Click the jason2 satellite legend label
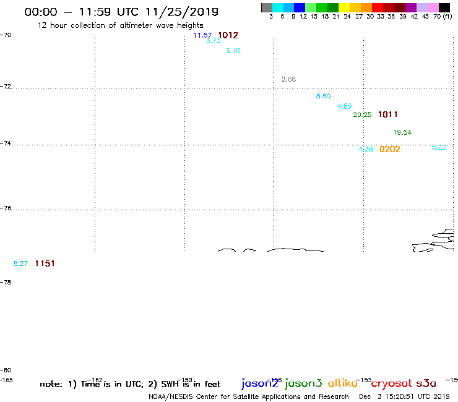 click(x=260, y=383)
